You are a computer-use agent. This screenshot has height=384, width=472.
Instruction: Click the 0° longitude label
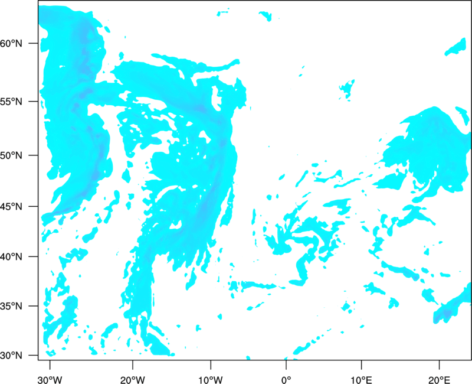tap(286, 380)
